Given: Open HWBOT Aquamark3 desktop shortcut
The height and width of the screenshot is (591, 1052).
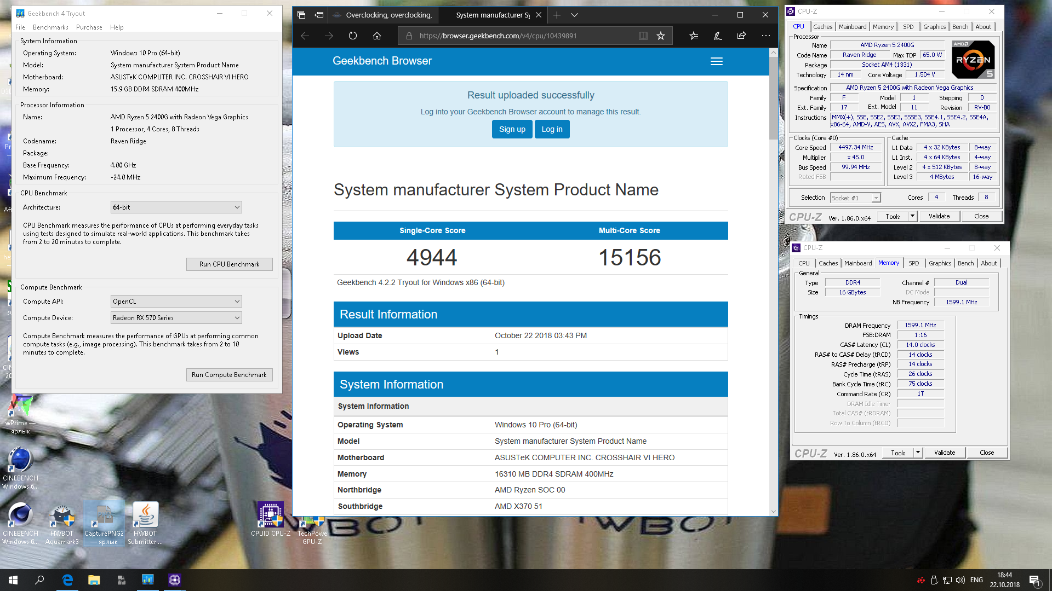Looking at the screenshot, I should point(62,524).
